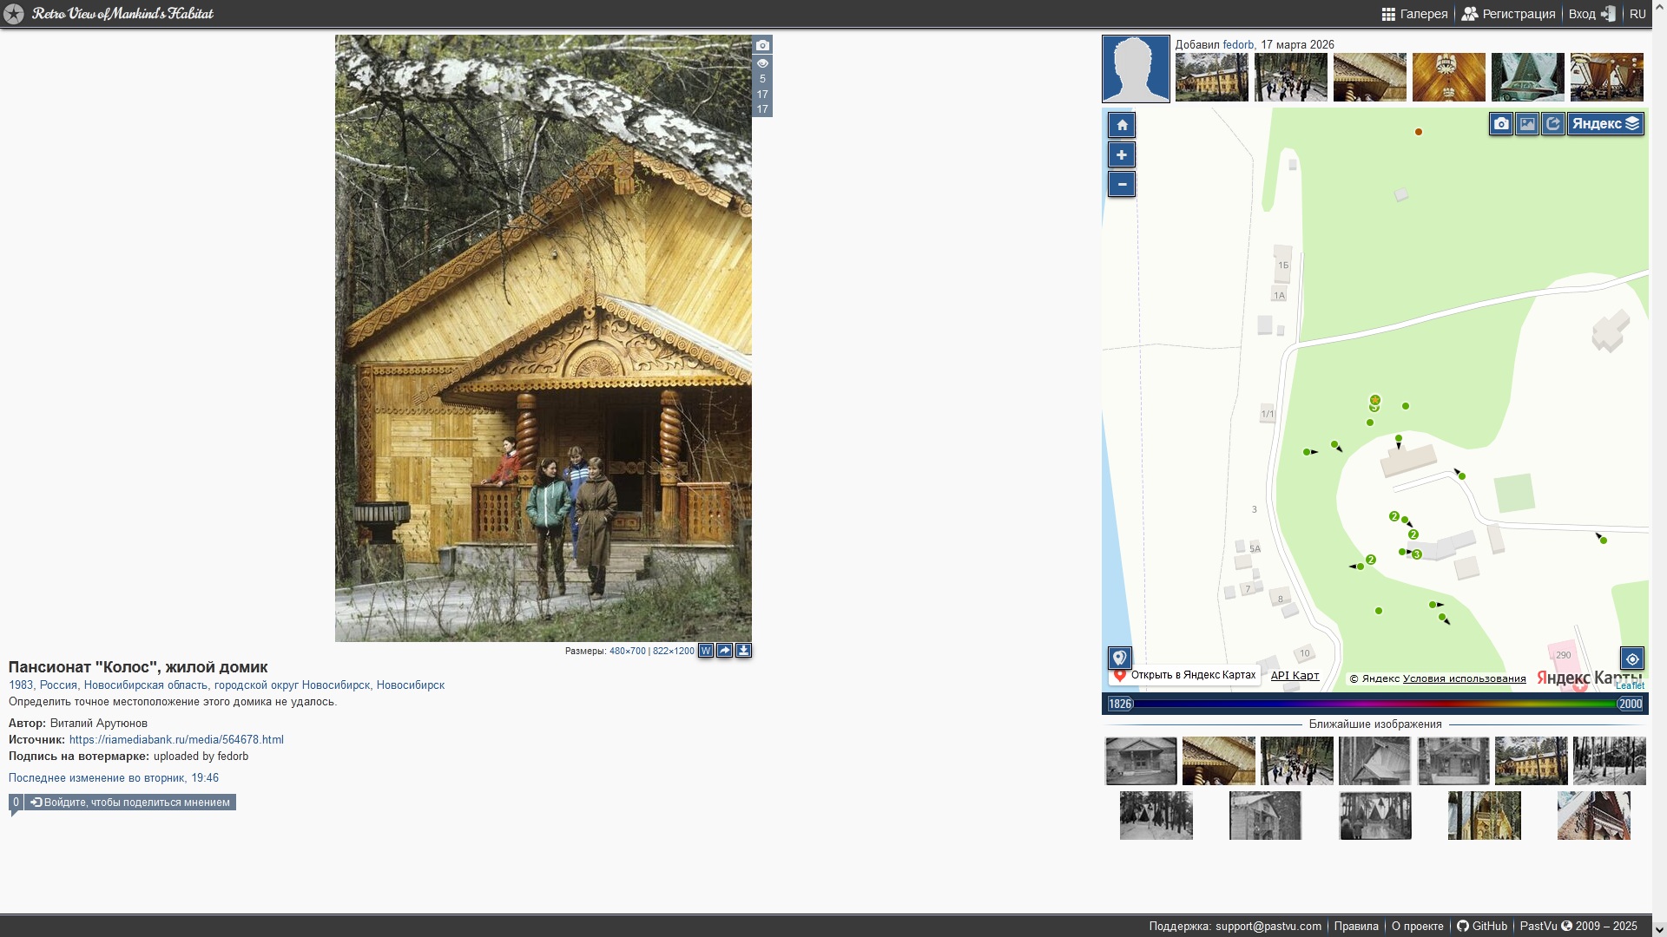
Task: Toggle paintings display on the map
Action: tap(1527, 124)
